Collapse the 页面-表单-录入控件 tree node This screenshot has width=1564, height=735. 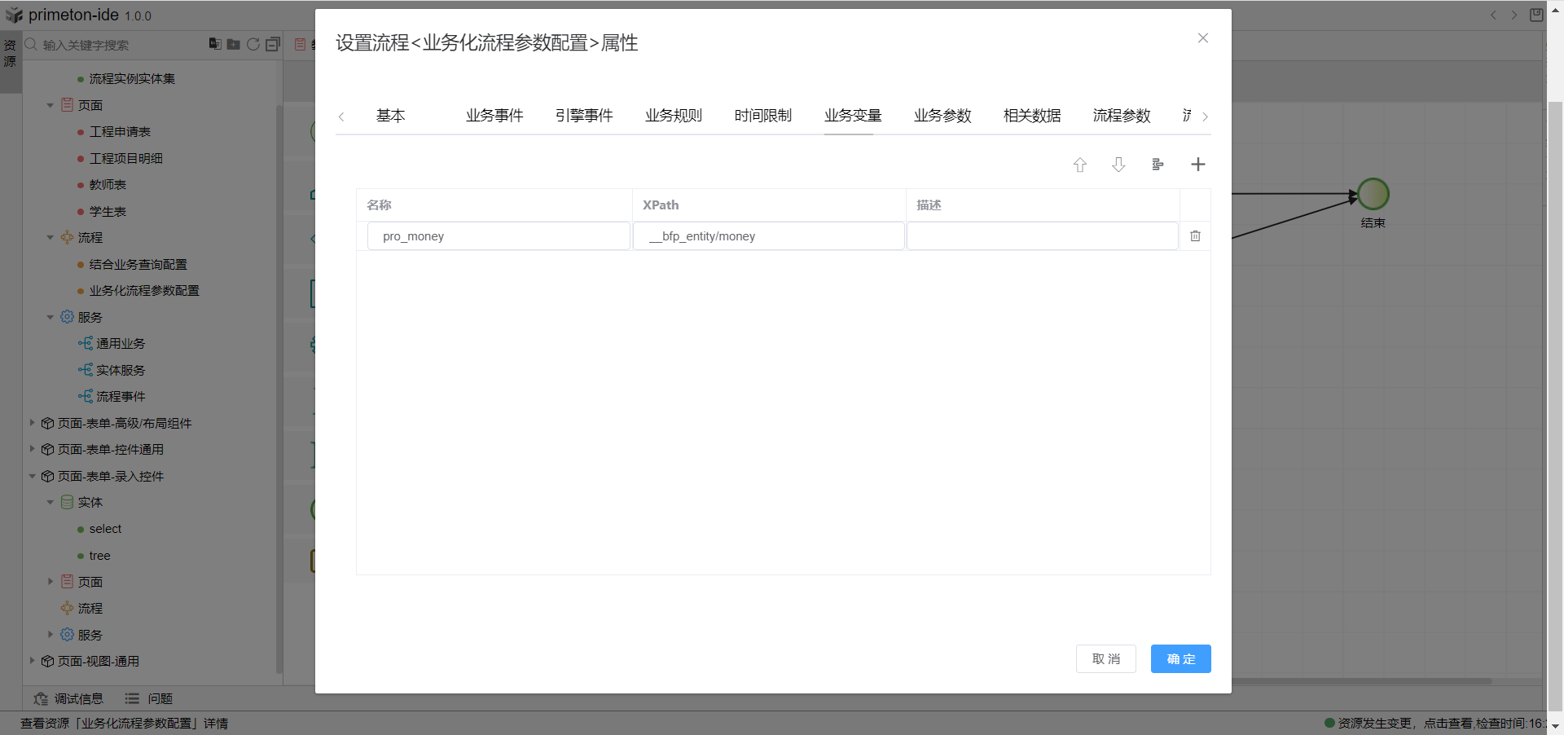click(x=32, y=476)
